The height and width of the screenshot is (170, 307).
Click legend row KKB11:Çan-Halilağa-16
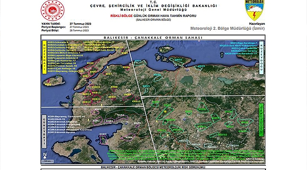(61, 69)
